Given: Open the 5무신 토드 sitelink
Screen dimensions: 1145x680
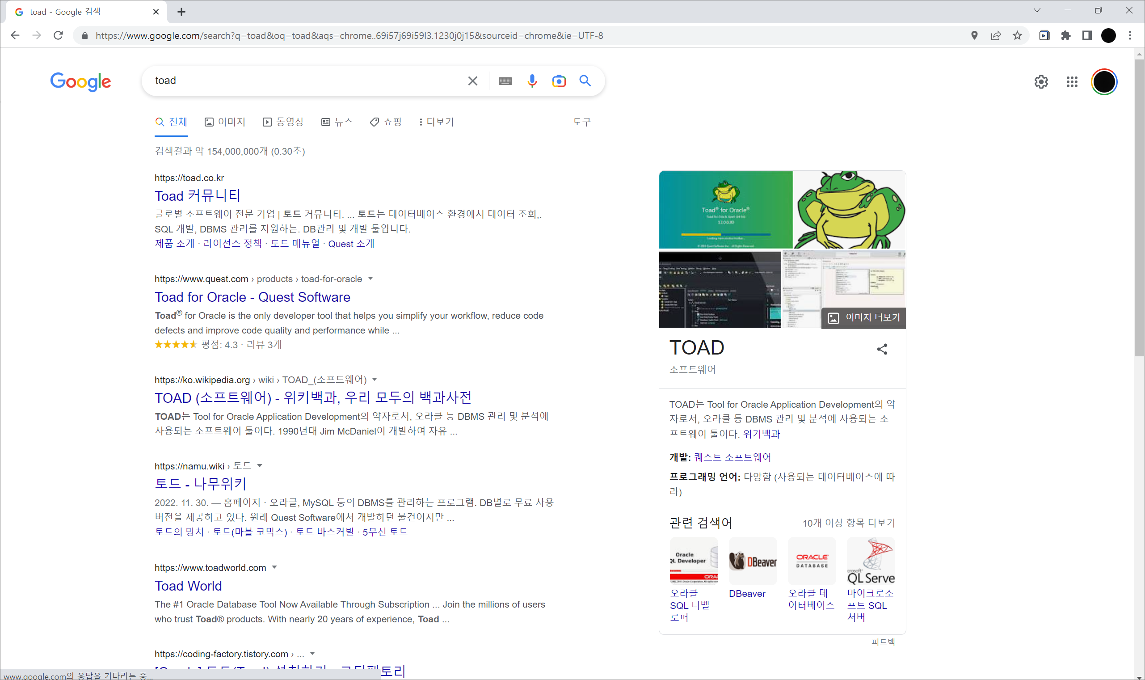Looking at the screenshot, I should [x=385, y=532].
